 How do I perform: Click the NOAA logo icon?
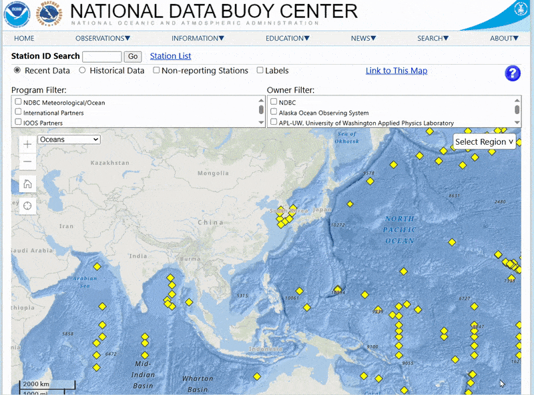pos(17,14)
